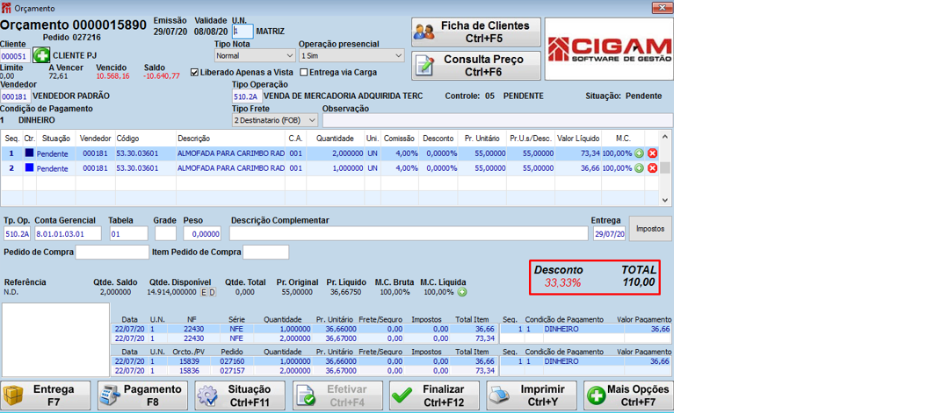Click the Vendedor code field 000181
The width and height of the screenshot is (949, 413).
click(x=15, y=96)
